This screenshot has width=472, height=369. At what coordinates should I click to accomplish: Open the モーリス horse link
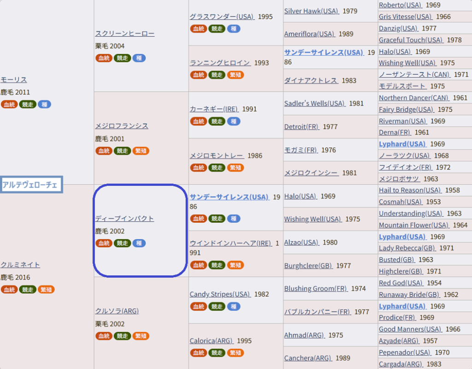[x=14, y=80]
